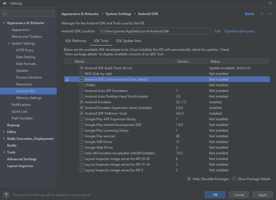Disable Hide Obsolete Packages

(x=189, y=179)
